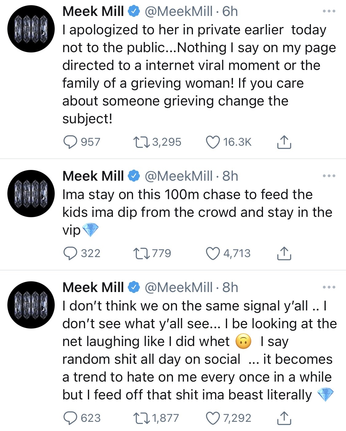
Task: Open more options on the 6h tweet
Action: pyautogui.click(x=329, y=11)
